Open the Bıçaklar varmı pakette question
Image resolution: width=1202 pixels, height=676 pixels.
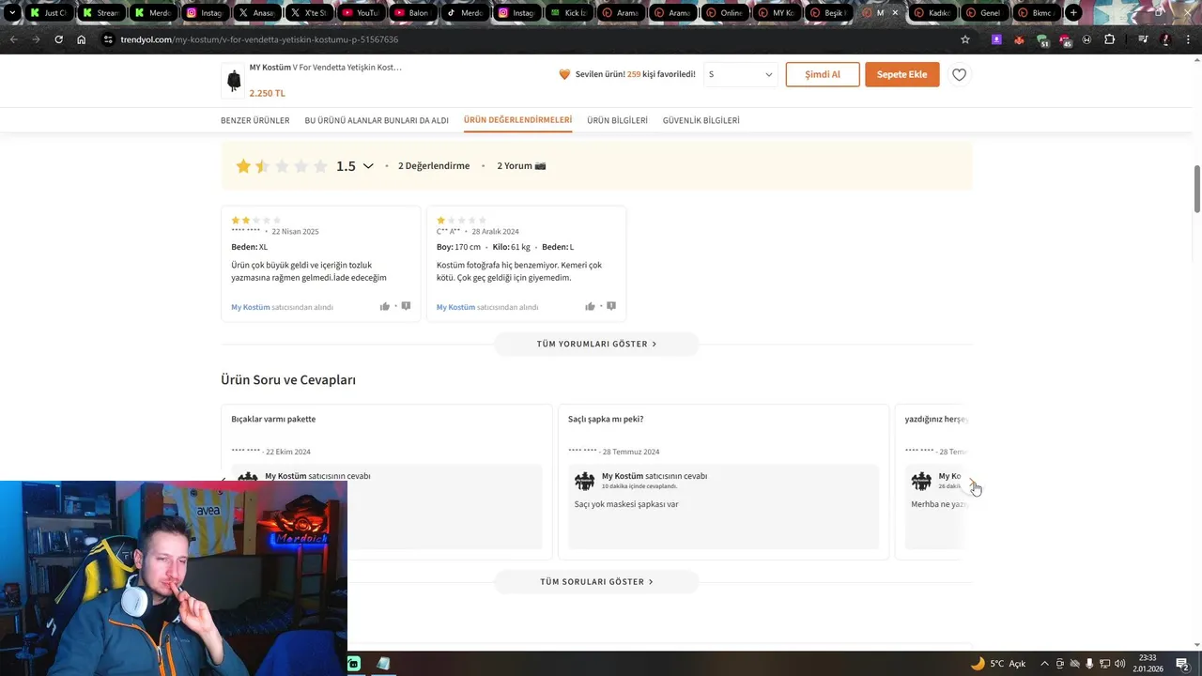coord(273,419)
